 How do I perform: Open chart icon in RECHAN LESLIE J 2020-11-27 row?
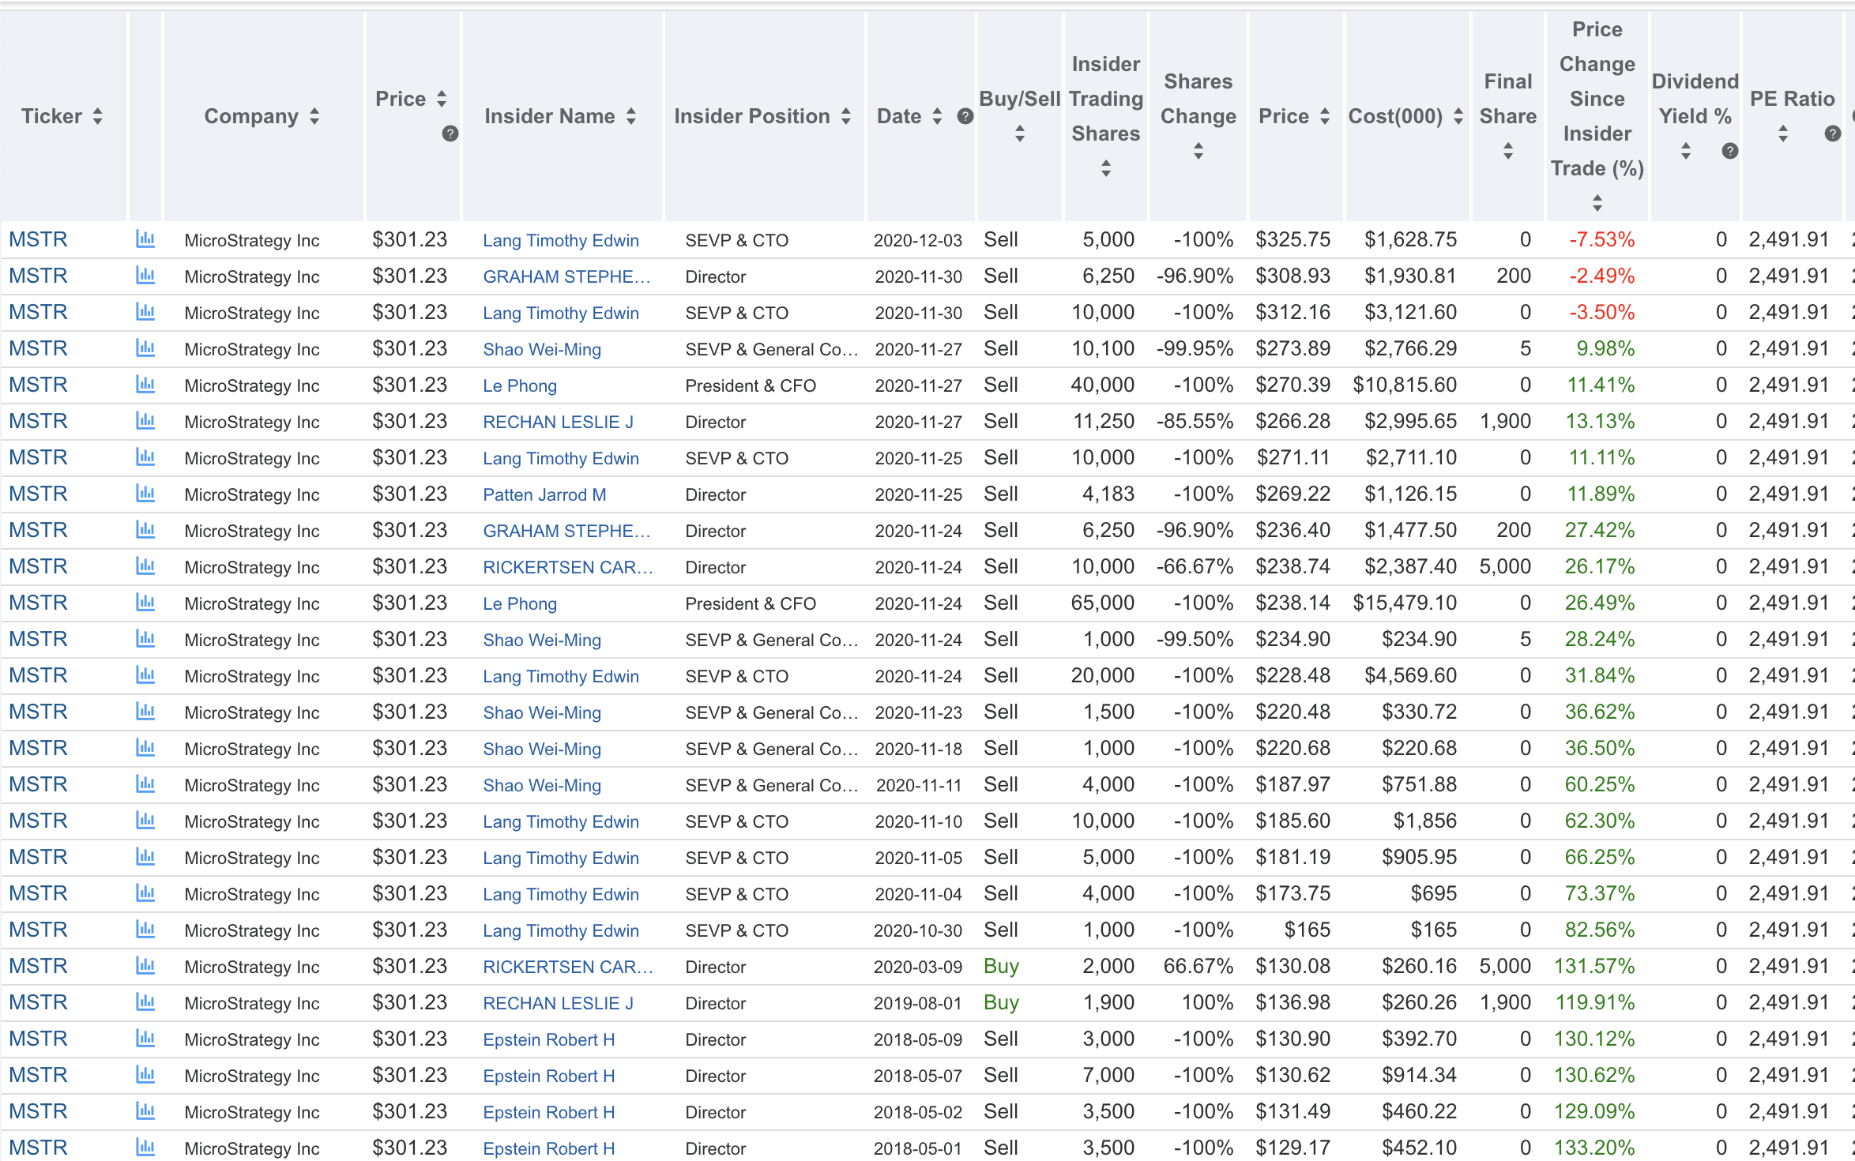pyautogui.click(x=145, y=421)
